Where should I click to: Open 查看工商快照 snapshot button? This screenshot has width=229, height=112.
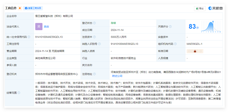(33, 8)
